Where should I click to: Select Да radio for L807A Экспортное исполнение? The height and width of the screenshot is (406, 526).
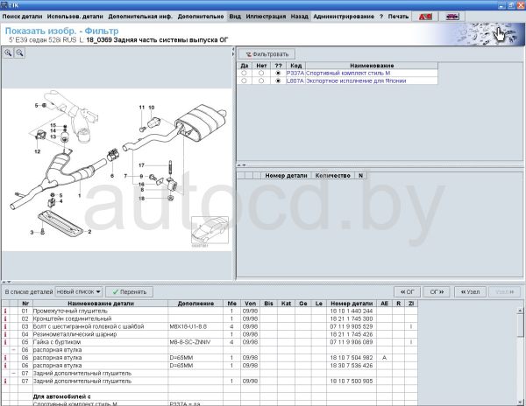click(x=244, y=81)
